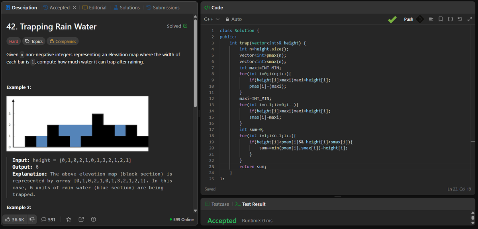The image size is (478, 229).
Task: Open the 591 comments discussion
Action: [x=49, y=219]
